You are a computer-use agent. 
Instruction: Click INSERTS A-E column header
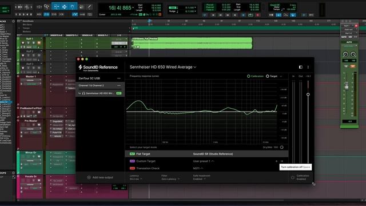56,35
